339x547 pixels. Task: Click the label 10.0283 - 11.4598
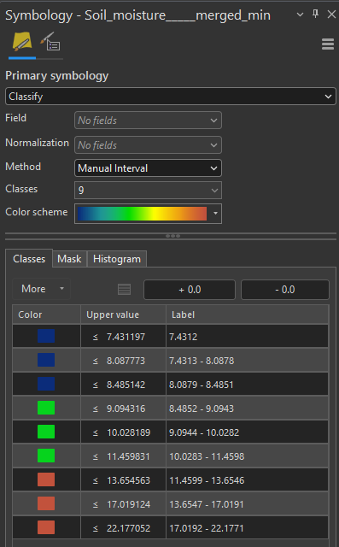click(207, 456)
